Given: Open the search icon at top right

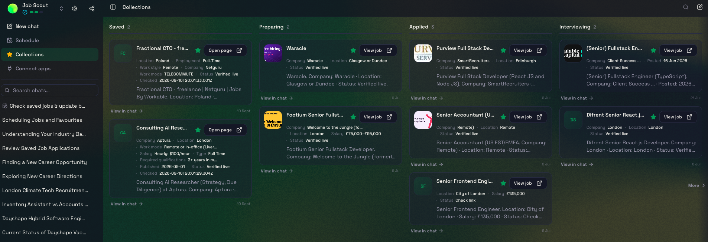Looking at the screenshot, I should (x=686, y=7).
